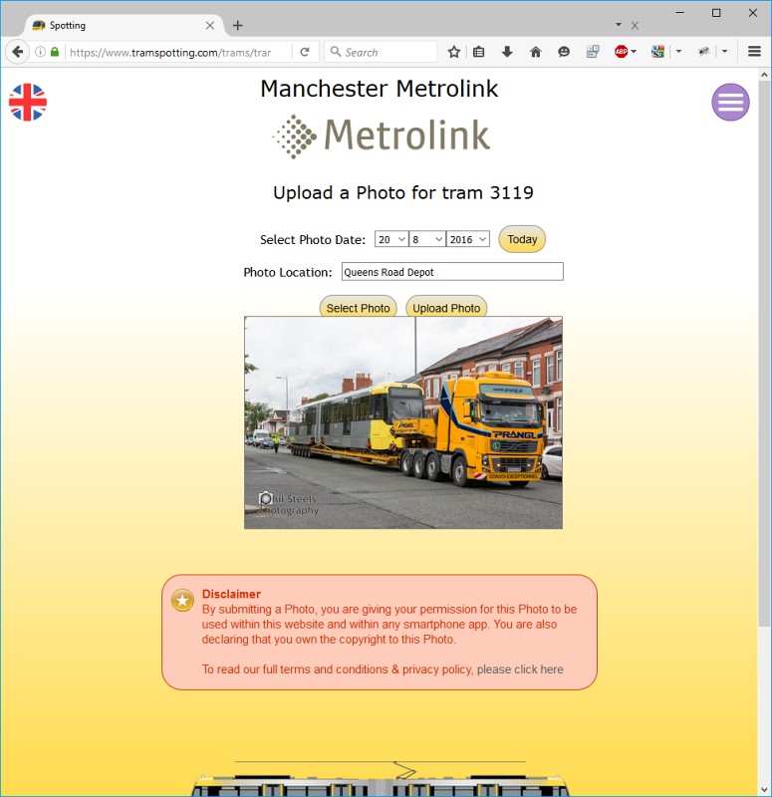772x797 pixels.
Task: Click the 'Manchester Metrolink' title text
Action: pos(380,89)
